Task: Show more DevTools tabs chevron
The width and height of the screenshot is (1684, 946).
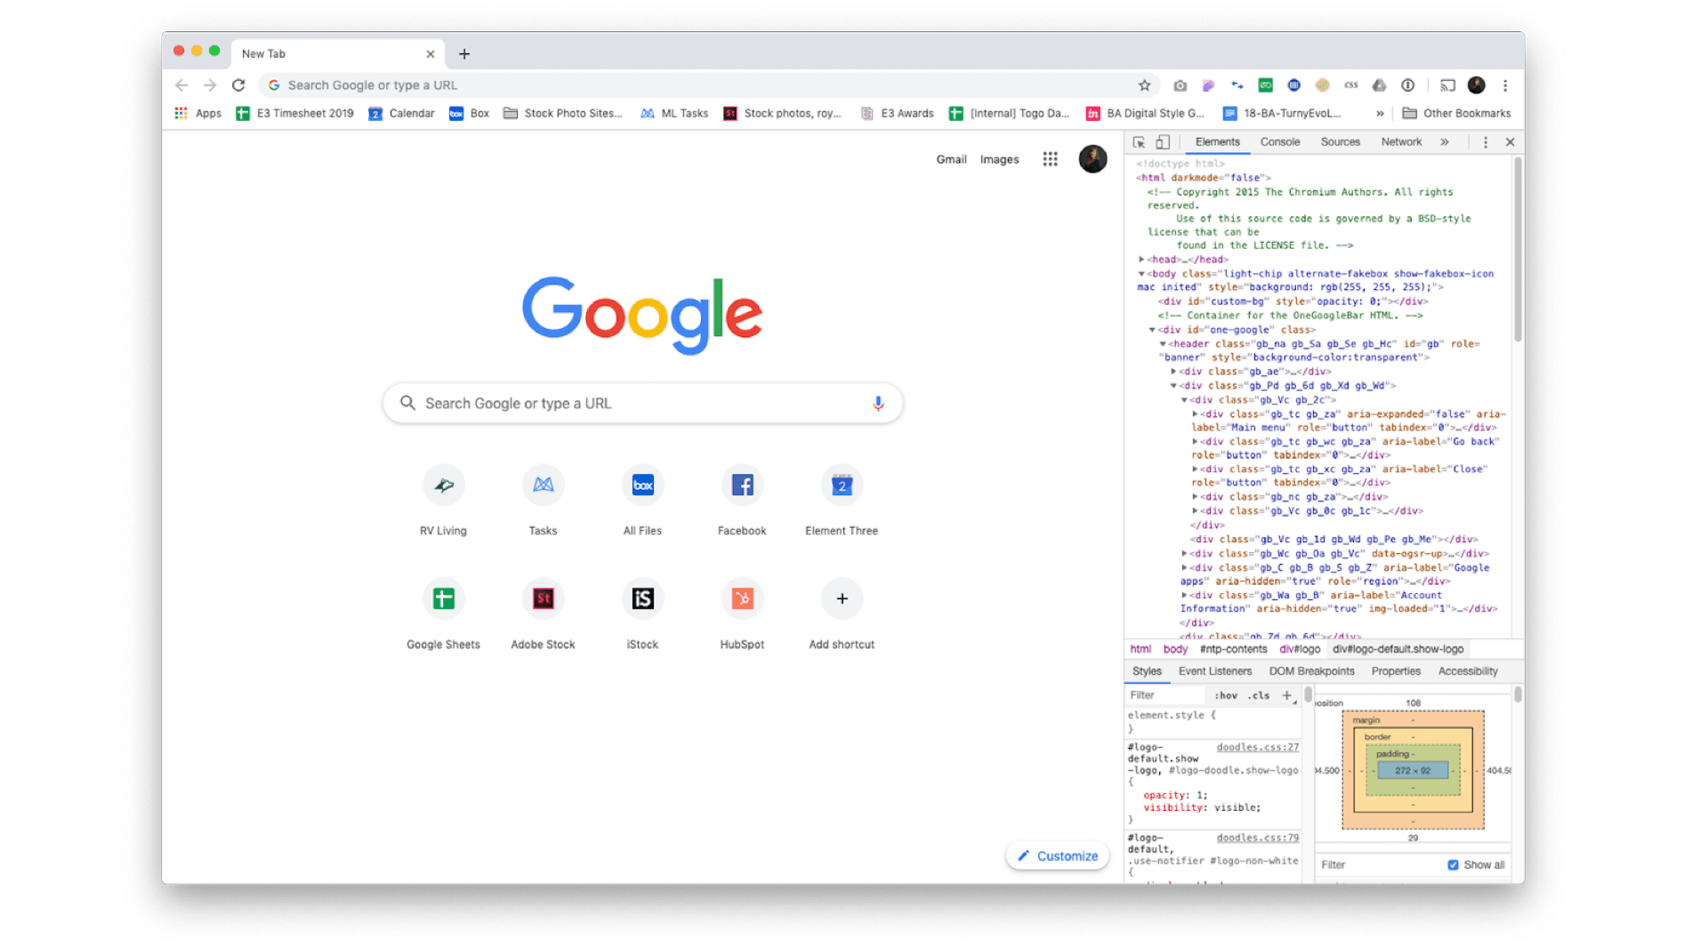Action: (x=1445, y=142)
